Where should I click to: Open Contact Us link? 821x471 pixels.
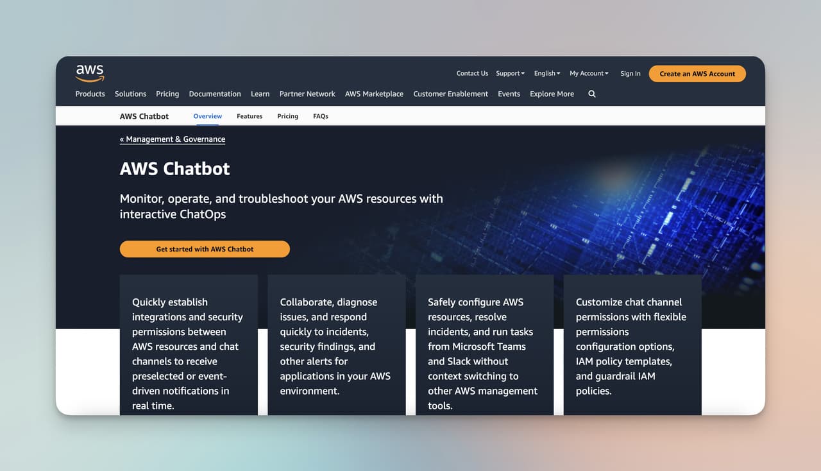click(472, 73)
